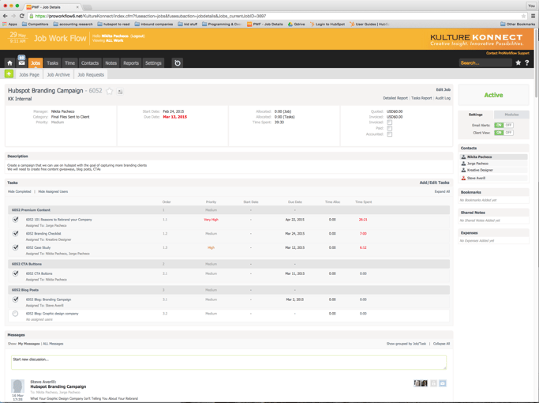Image resolution: width=539 pixels, height=403 pixels.
Task: Click Show grouped by Job/Task
Action: point(406,344)
